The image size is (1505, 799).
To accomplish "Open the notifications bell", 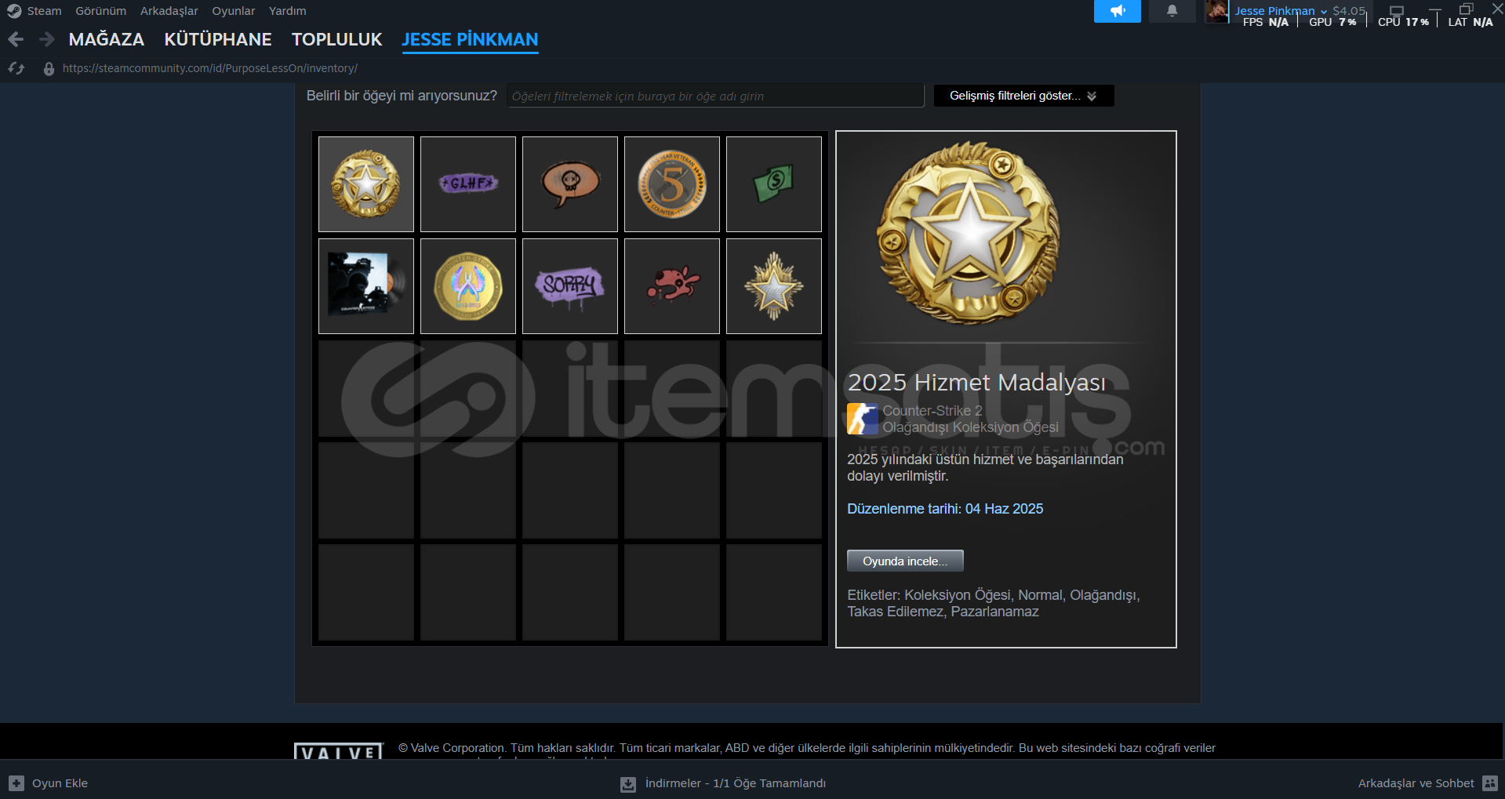I will pos(1172,11).
